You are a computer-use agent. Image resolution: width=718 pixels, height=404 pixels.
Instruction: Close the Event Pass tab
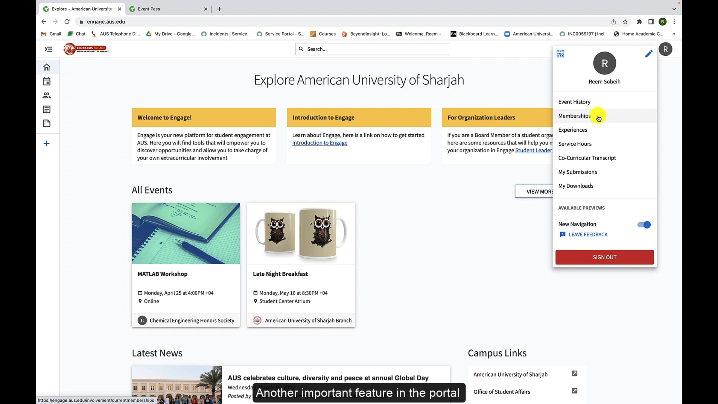(x=206, y=9)
